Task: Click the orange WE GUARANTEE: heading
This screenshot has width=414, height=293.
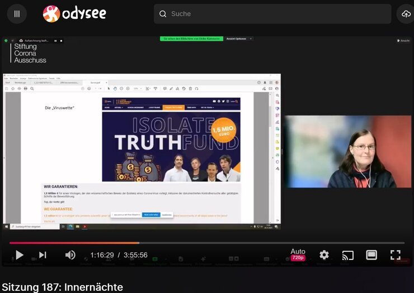Action: point(58,209)
